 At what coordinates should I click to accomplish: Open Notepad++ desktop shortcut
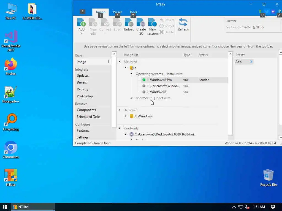(11, 95)
